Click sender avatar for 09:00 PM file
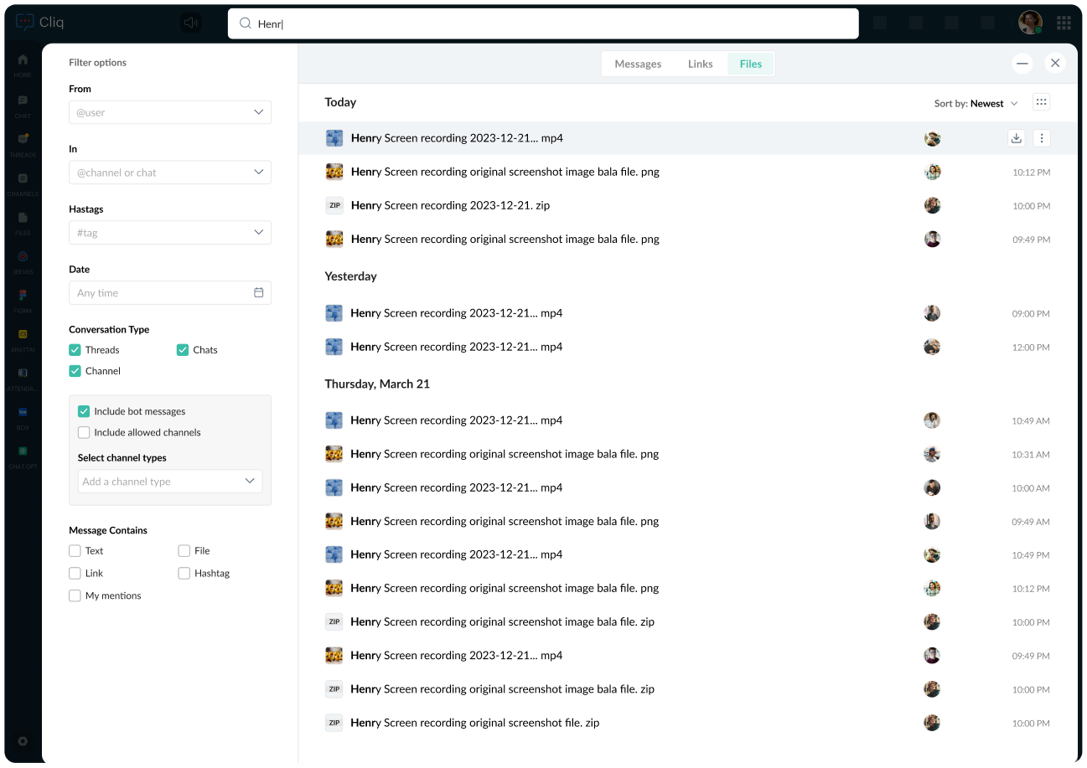Viewport: 1087px width, 768px height. pyautogui.click(x=932, y=313)
